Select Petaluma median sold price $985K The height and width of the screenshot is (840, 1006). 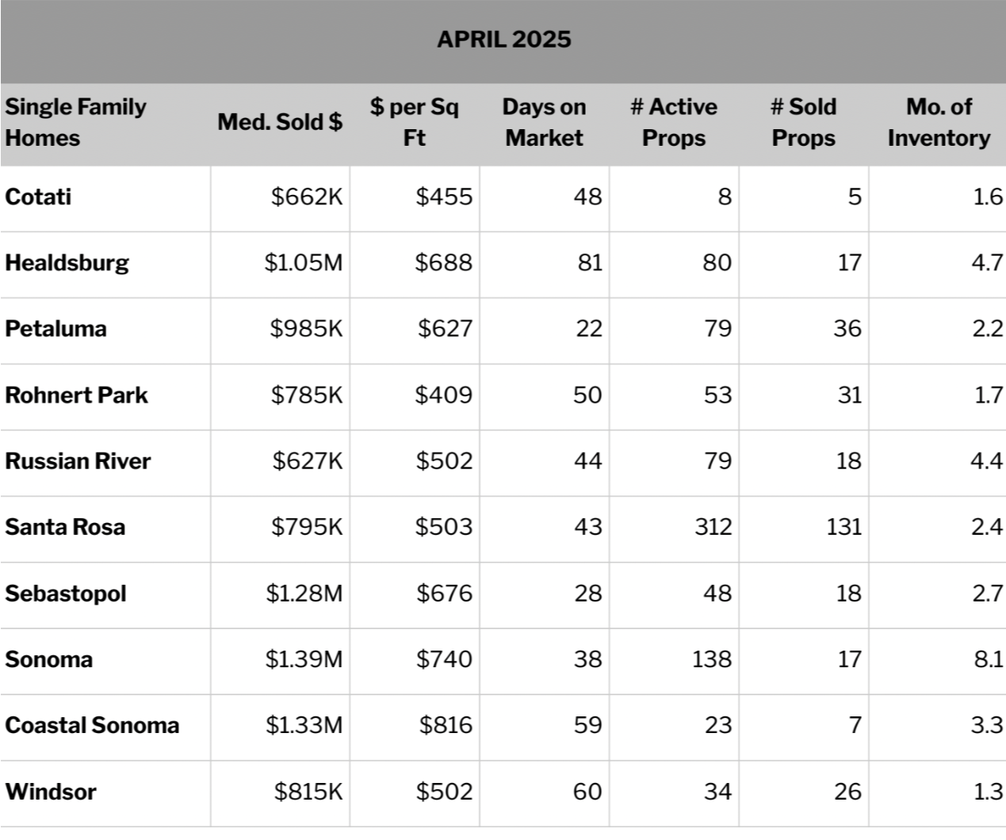(x=307, y=329)
